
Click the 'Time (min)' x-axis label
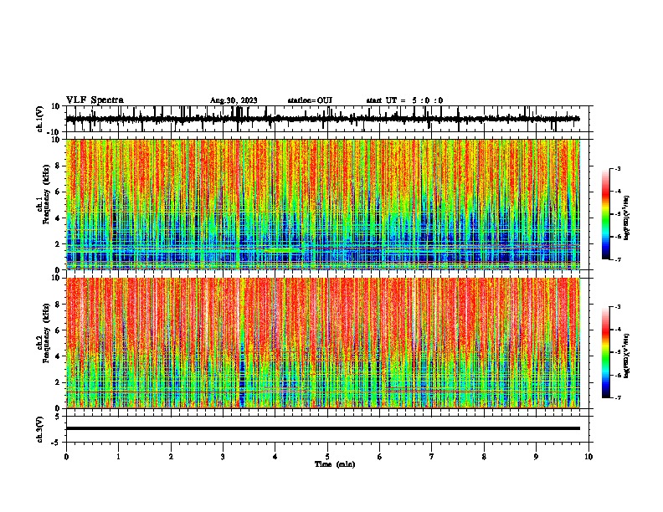pyautogui.click(x=335, y=464)
